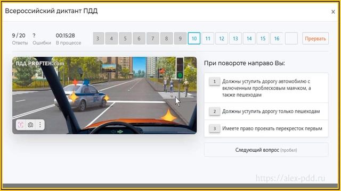Go to question 11
The image size is (341, 191).
coord(208,38)
